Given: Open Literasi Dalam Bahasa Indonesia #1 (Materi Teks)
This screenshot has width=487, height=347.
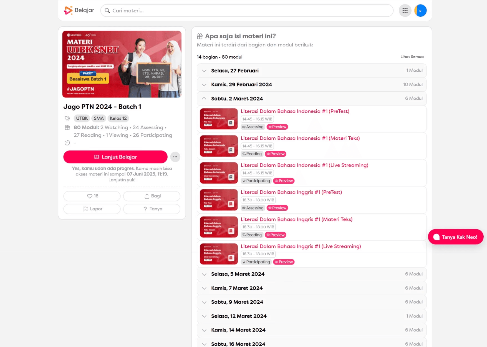Looking at the screenshot, I should (x=300, y=138).
